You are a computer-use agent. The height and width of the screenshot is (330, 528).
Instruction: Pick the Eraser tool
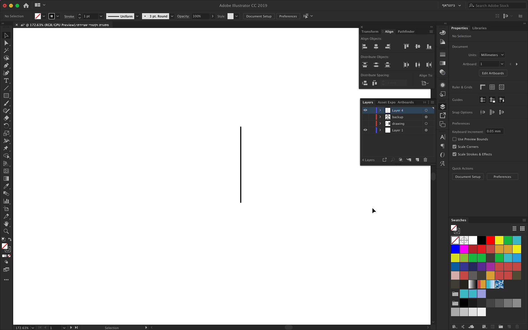tap(6, 118)
